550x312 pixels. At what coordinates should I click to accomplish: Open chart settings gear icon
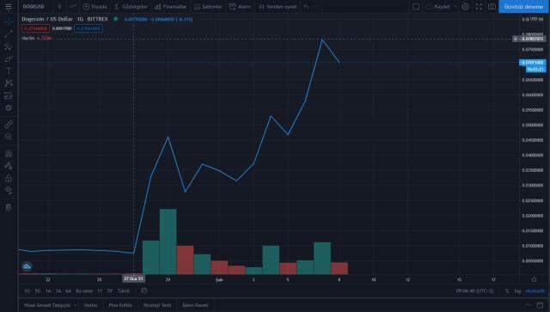tap(465, 6)
